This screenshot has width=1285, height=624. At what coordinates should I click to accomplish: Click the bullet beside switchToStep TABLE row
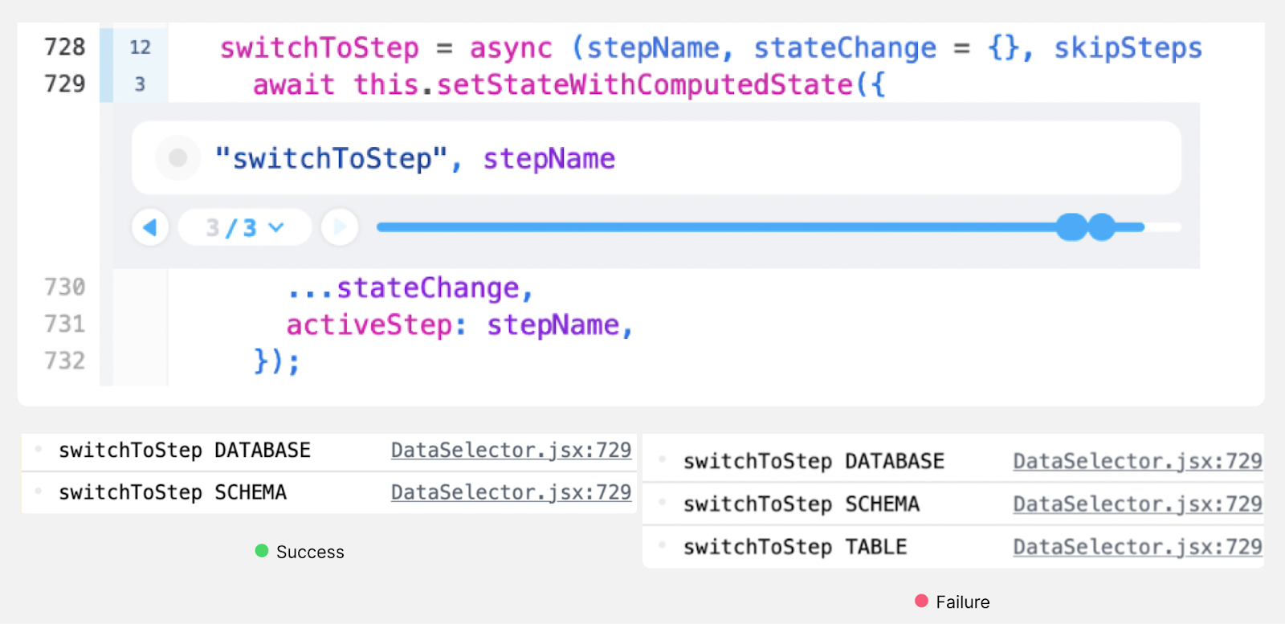tap(662, 545)
